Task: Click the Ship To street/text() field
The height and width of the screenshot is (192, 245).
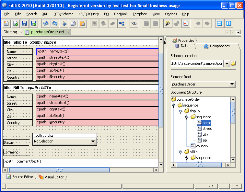Action: tap(97, 58)
